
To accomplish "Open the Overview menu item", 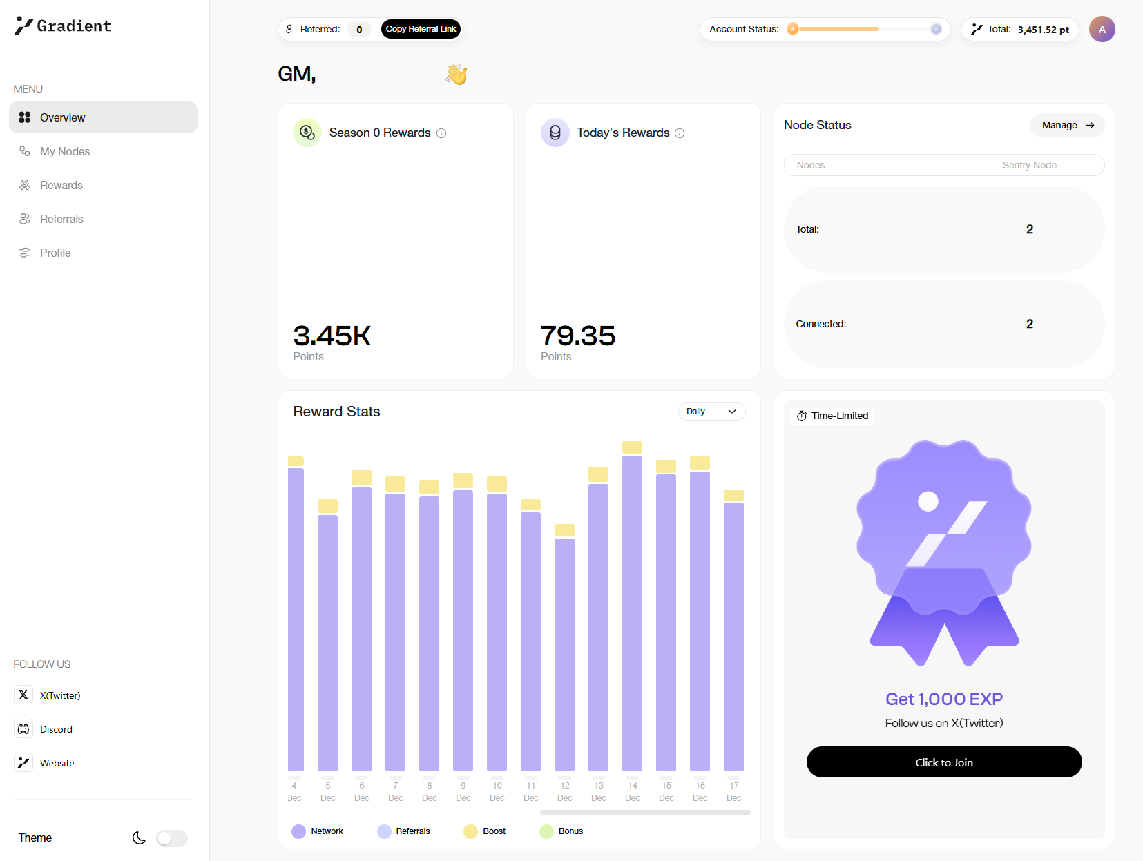I will pos(103,117).
